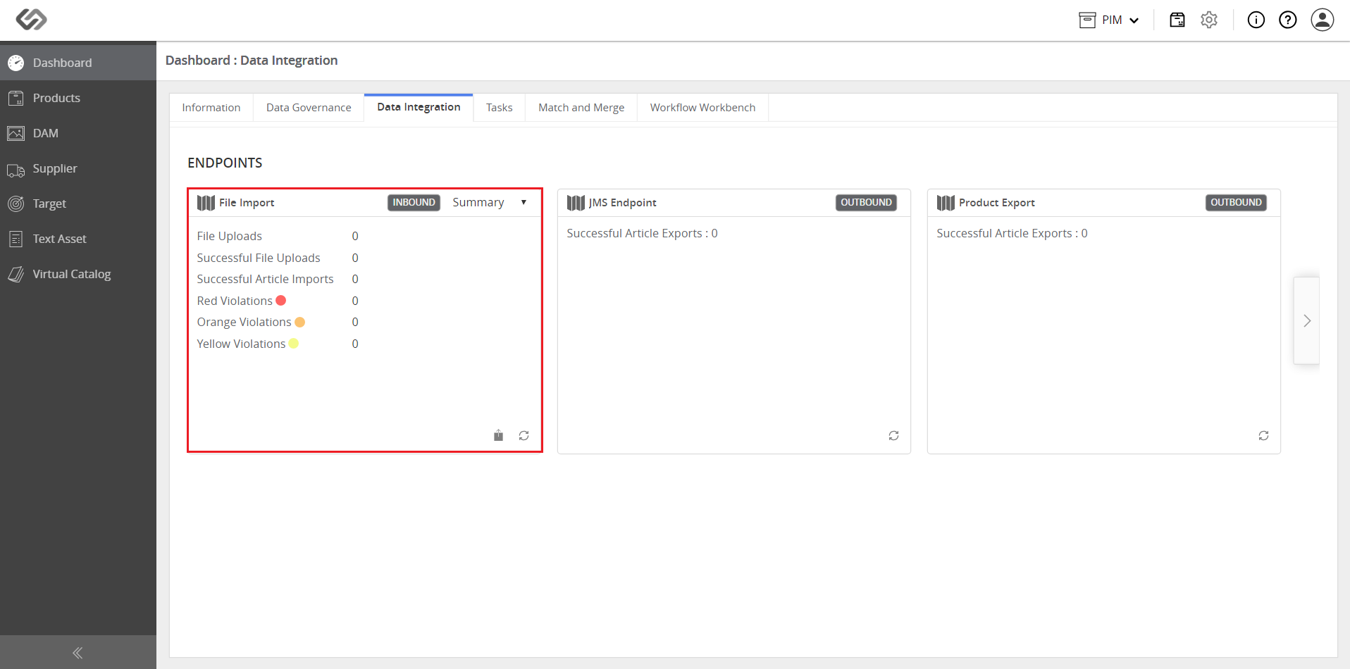Open Text Asset in the sidebar
The width and height of the screenshot is (1350, 669).
pos(78,239)
